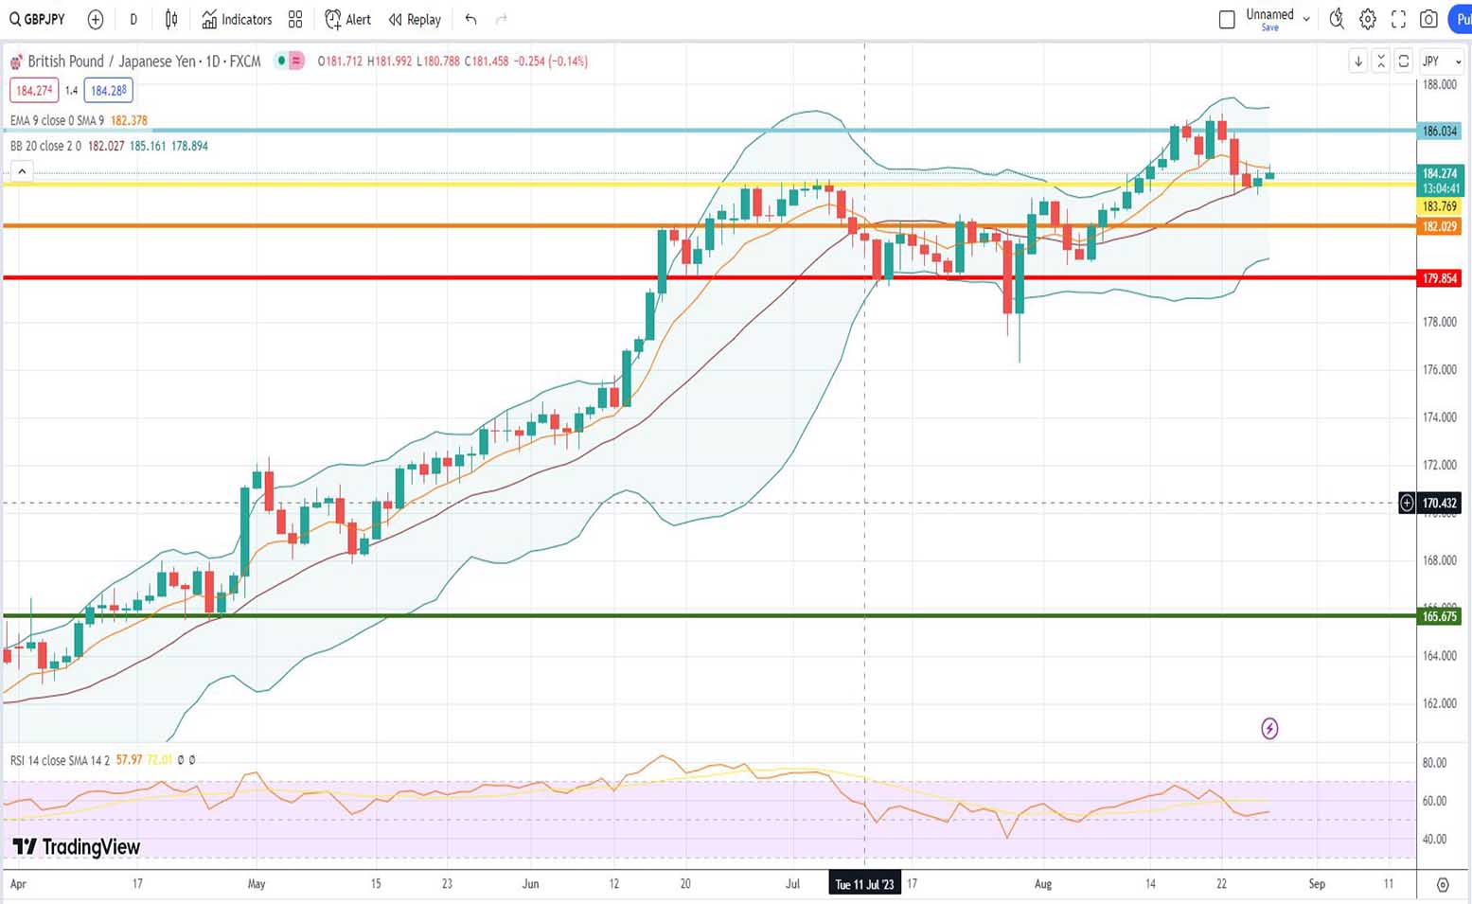Viewport: 1472px width, 904px height.
Task: Click the undo arrow
Action: (470, 19)
